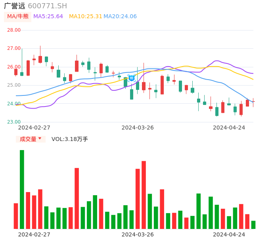This screenshot has height=240, width=272.
Task: Click the 2024-03-26 date label under candlesticks
Action: click(138, 128)
